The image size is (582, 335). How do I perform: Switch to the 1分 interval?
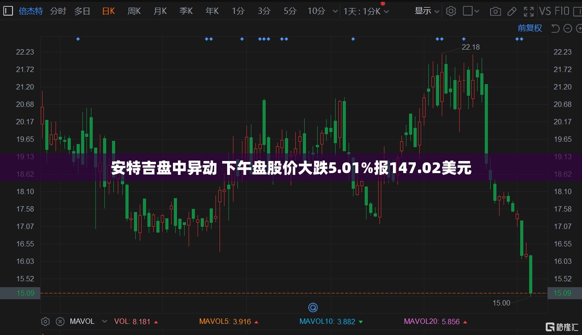238,11
